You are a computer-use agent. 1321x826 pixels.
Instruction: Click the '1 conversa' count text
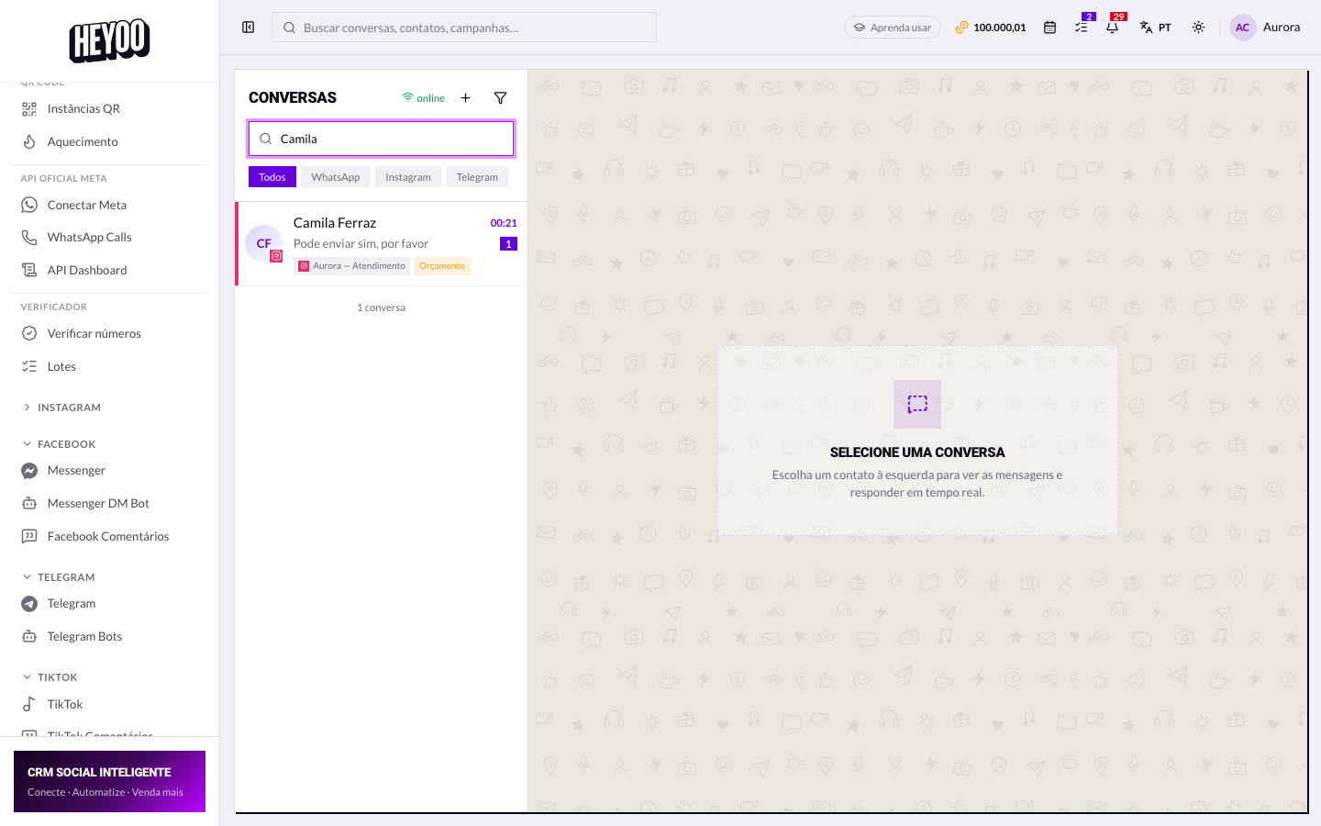pyautogui.click(x=381, y=307)
